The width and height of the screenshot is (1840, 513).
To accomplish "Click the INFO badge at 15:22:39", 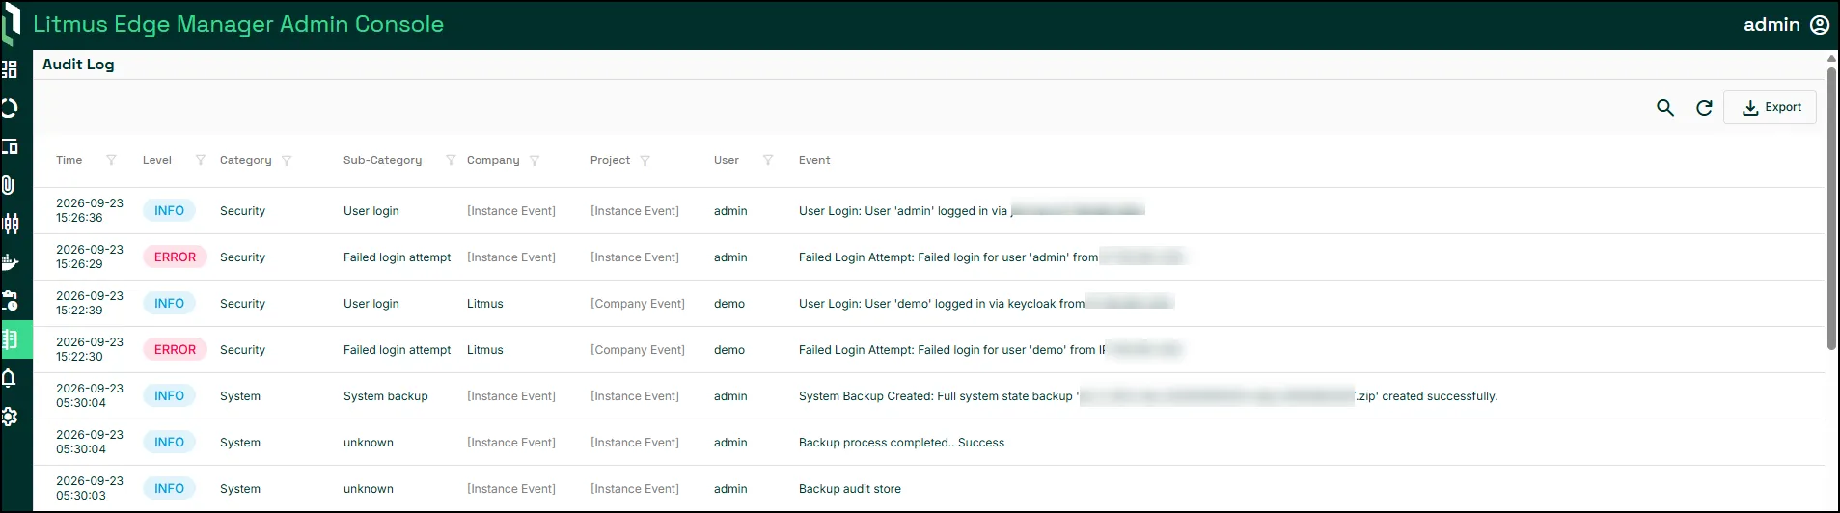I will (x=169, y=303).
